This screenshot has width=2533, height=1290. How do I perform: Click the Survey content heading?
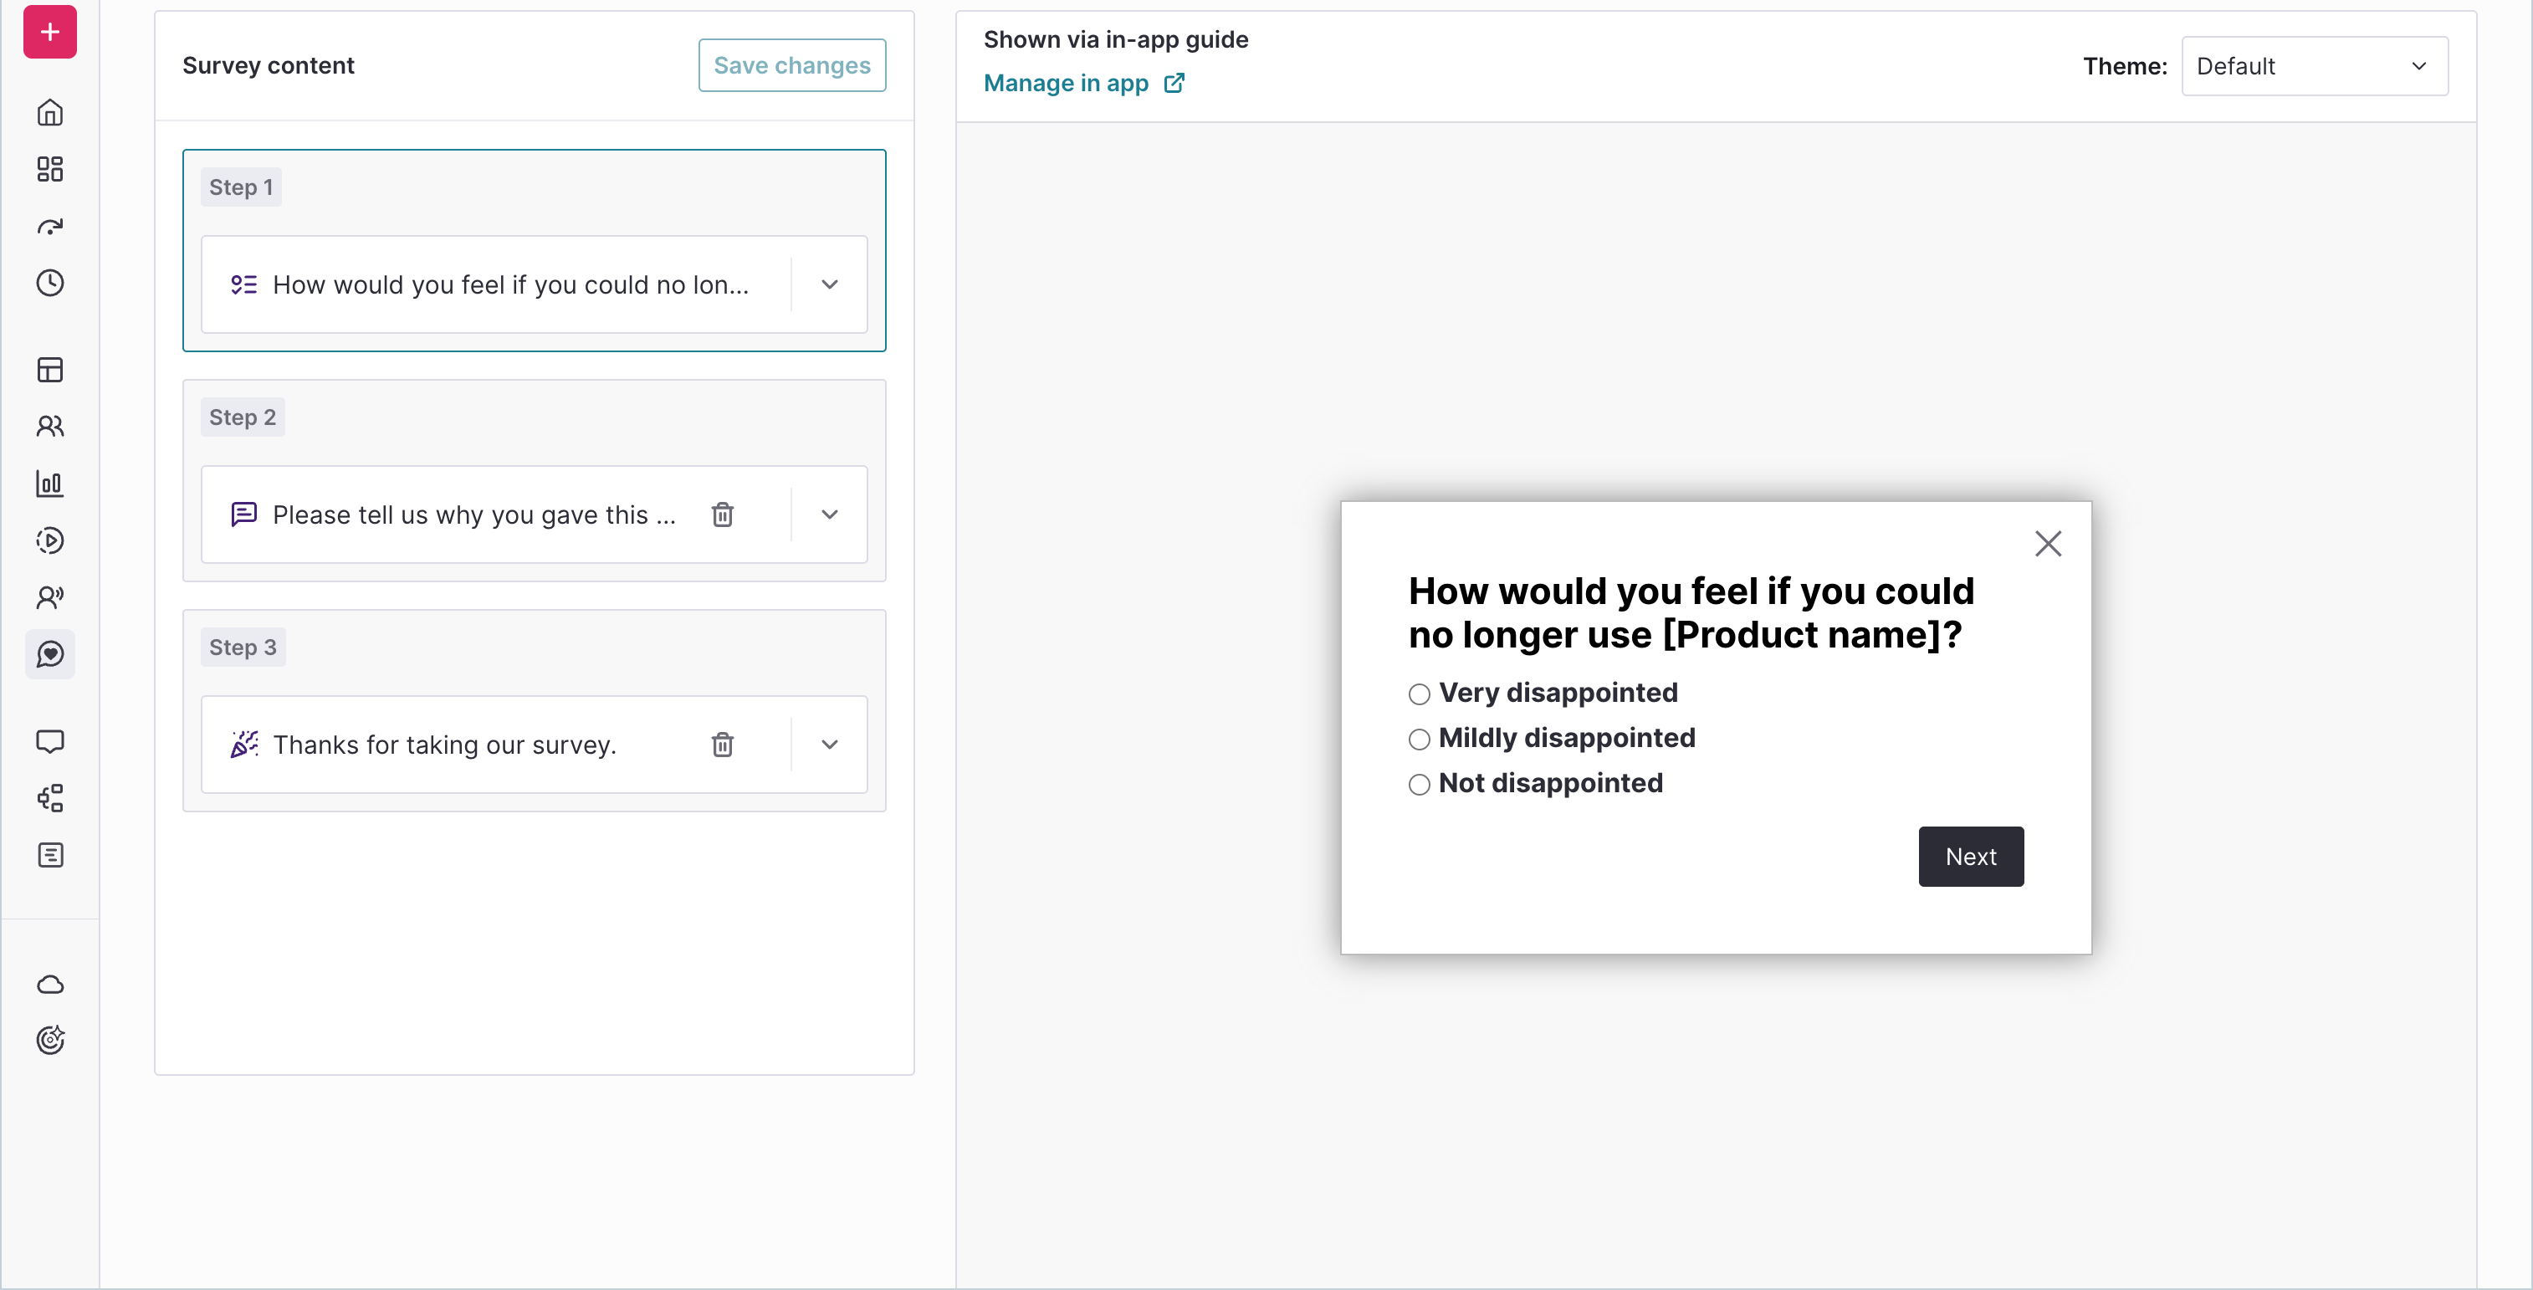tap(268, 65)
